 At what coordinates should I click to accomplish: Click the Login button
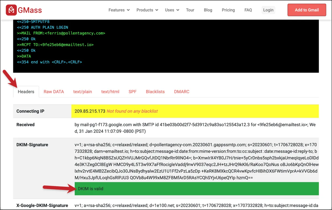tap(268, 10)
